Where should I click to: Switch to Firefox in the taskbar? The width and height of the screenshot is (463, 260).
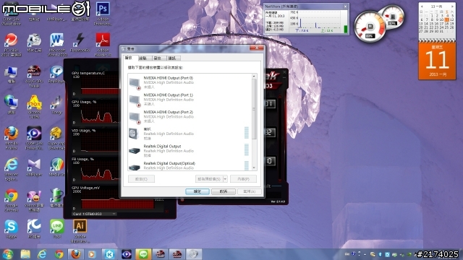(x=75, y=254)
